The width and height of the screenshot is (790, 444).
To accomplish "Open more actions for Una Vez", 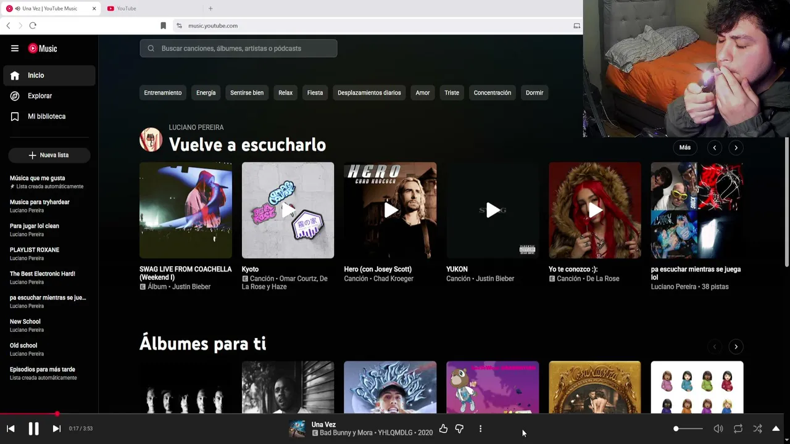I will pyautogui.click(x=480, y=429).
